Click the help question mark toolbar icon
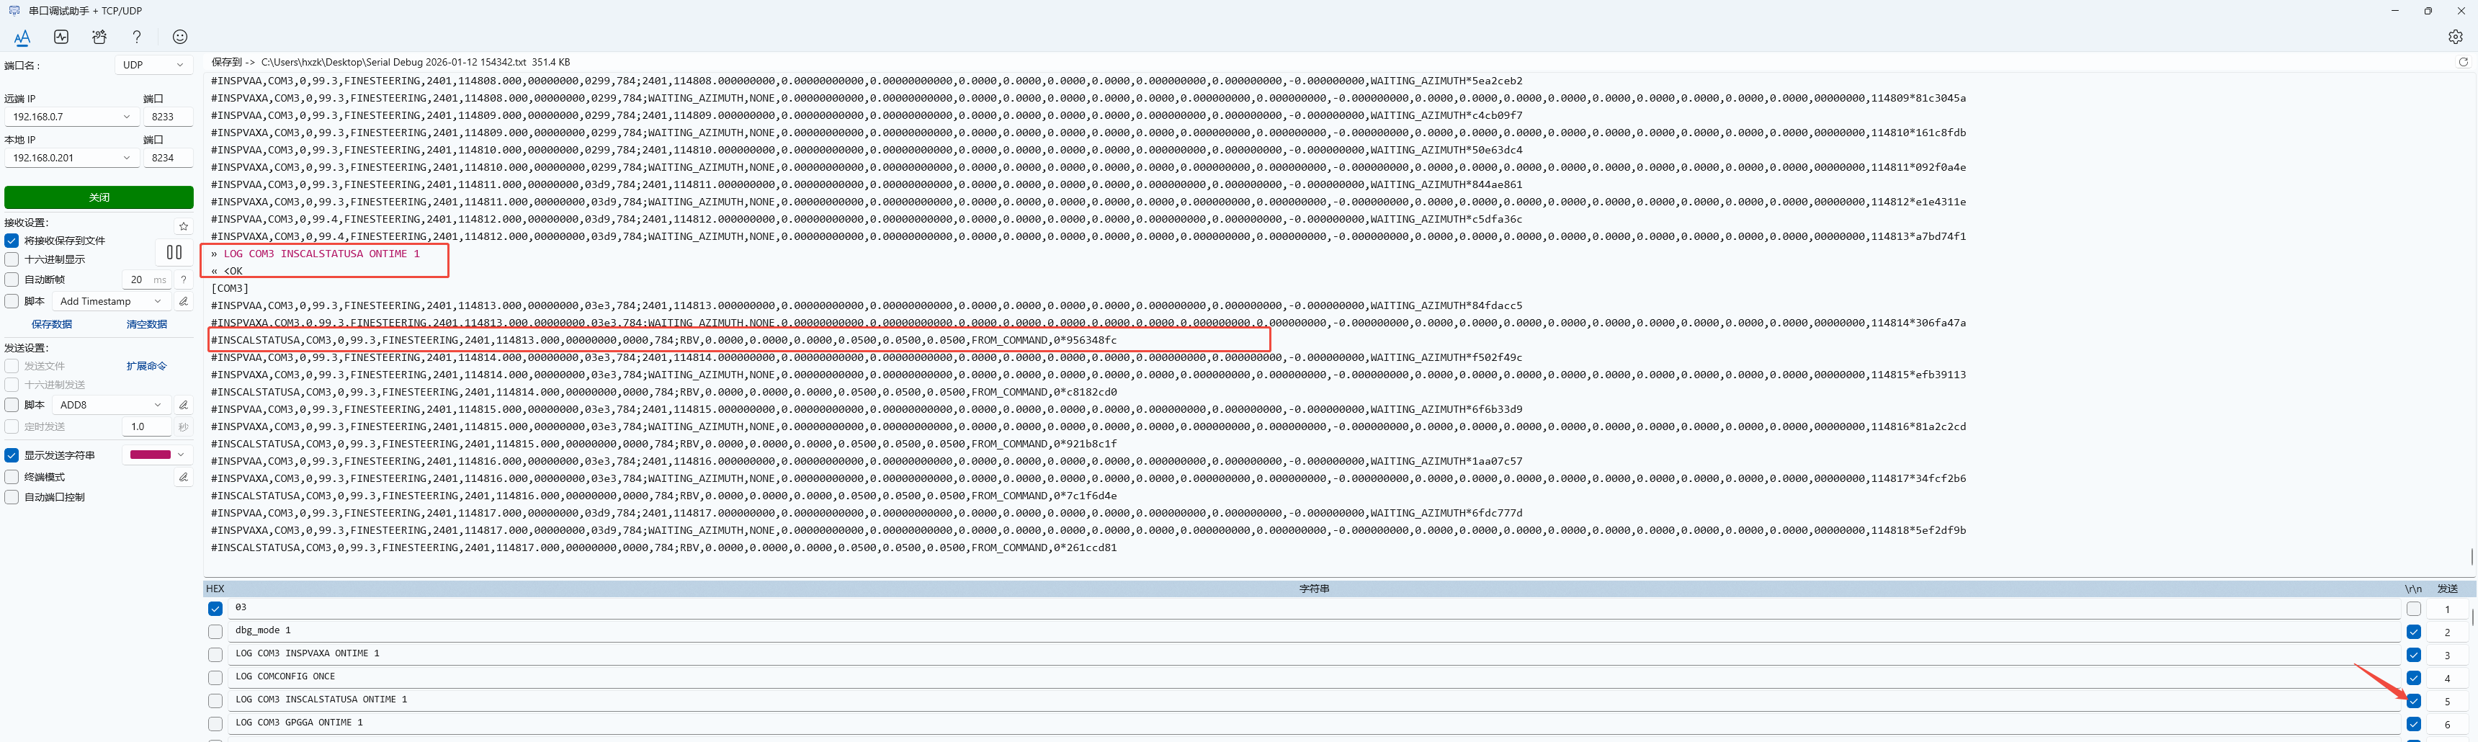 tap(137, 37)
